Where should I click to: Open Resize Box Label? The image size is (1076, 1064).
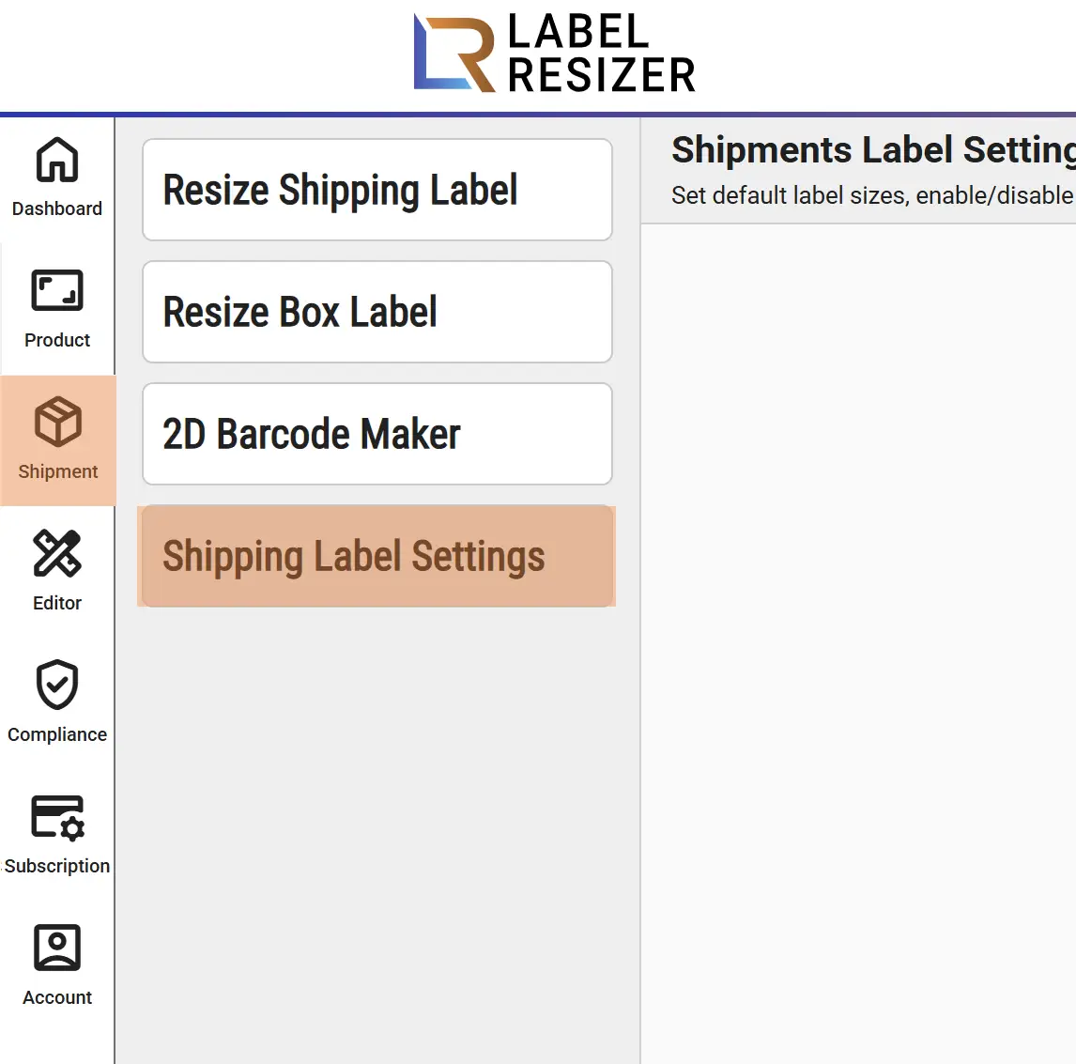(377, 312)
